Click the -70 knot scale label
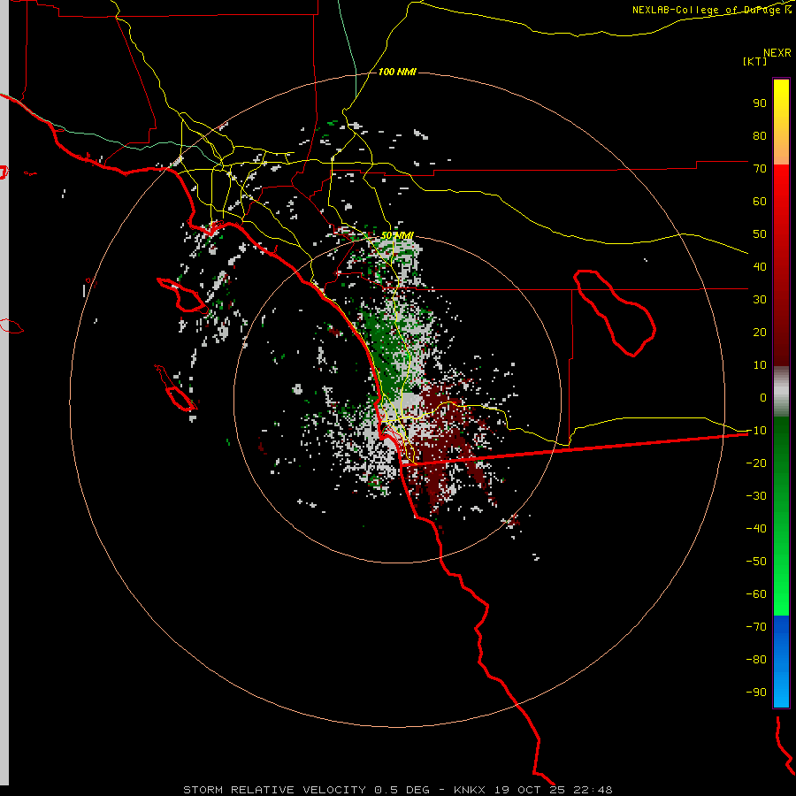The width and height of the screenshot is (796, 796). [756, 627]
